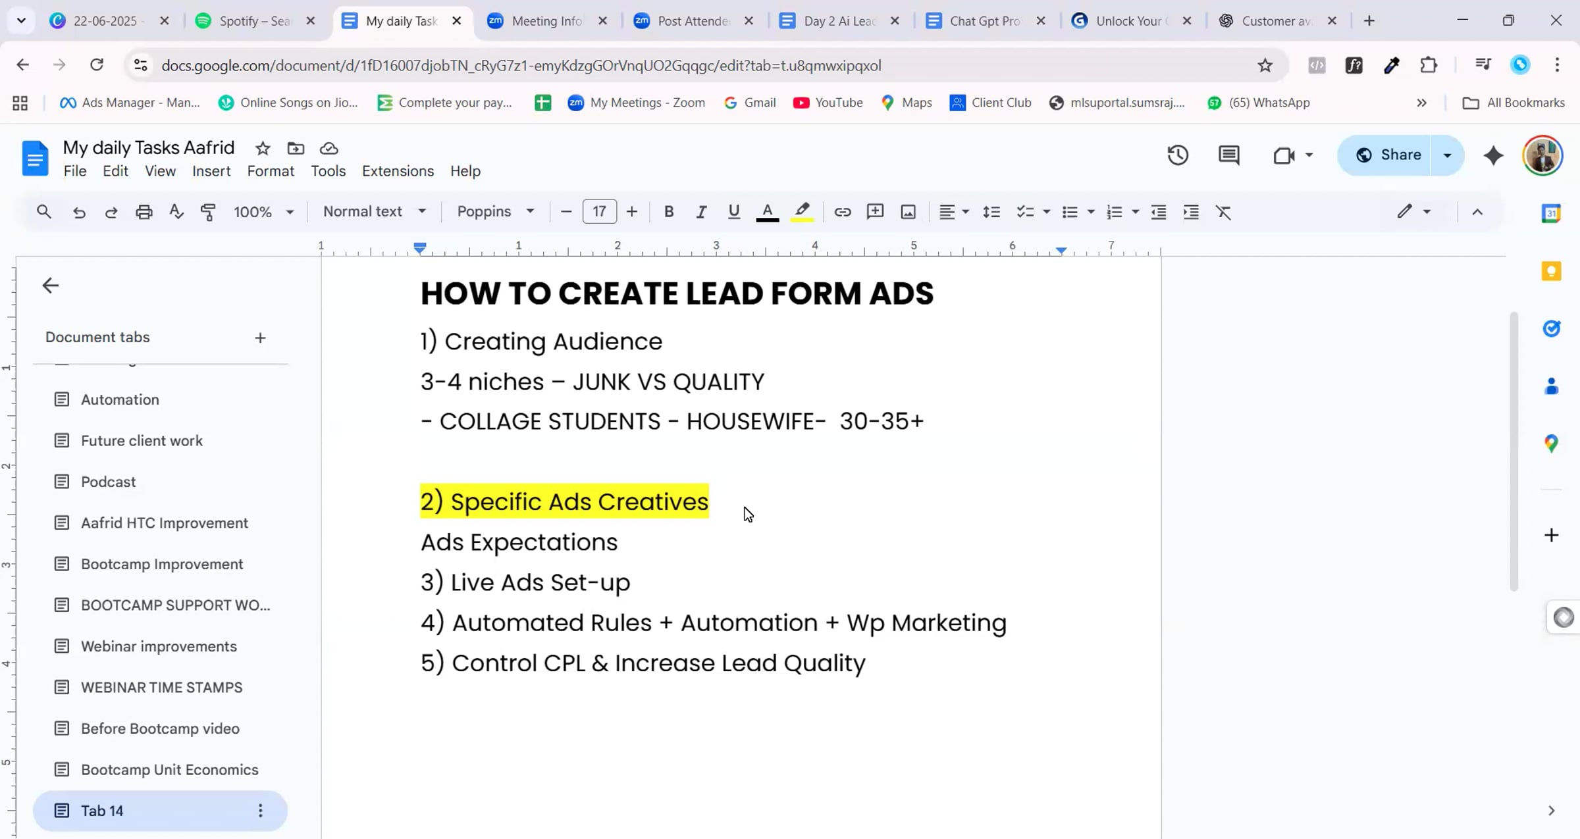Open the Webinar improvements document tab
This screenshot has width=1580, height=839.
(160, 646)
